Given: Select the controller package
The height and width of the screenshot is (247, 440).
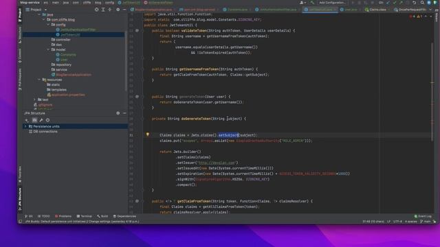Looking at the screenshot, I should [61, 40].
